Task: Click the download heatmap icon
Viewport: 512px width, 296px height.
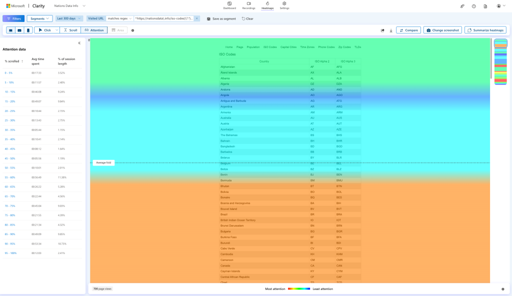Action: (391, 30)
